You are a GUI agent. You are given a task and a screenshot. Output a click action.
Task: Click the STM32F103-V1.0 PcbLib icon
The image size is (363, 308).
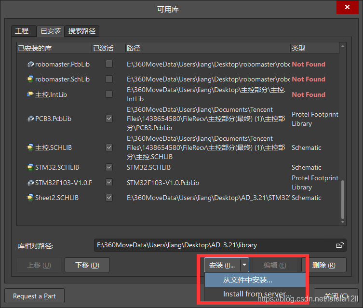tap(30, 183)
